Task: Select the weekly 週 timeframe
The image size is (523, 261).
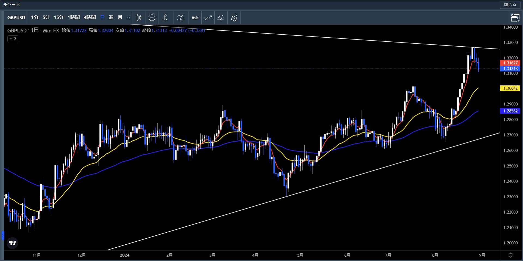Action: tap(111, 17)
